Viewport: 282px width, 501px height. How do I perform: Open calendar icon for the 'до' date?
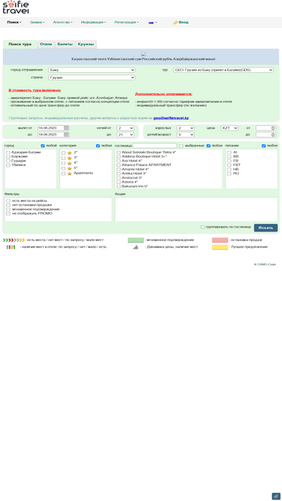click(66, 135)
